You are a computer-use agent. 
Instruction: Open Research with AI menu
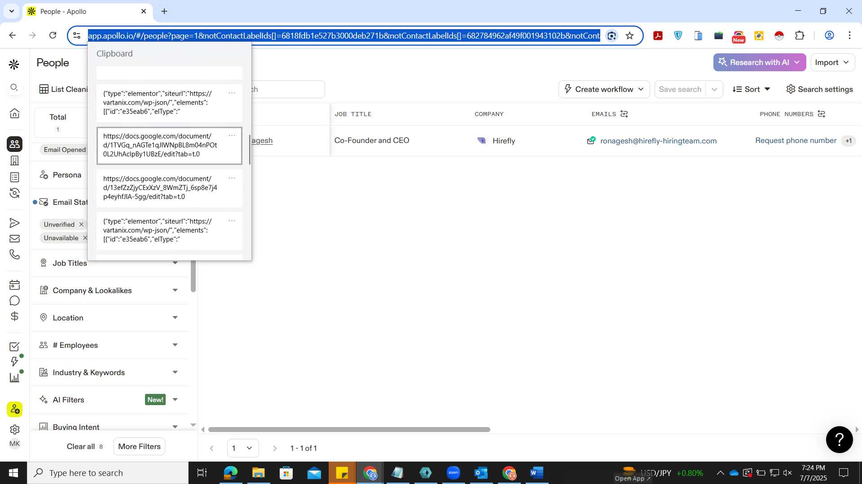pyautogui.click(x=759, y=62)
